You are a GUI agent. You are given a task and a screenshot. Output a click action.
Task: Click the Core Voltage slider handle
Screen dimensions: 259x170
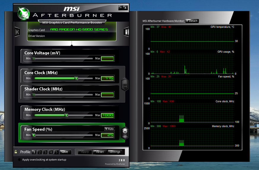[x=34, y=59]
